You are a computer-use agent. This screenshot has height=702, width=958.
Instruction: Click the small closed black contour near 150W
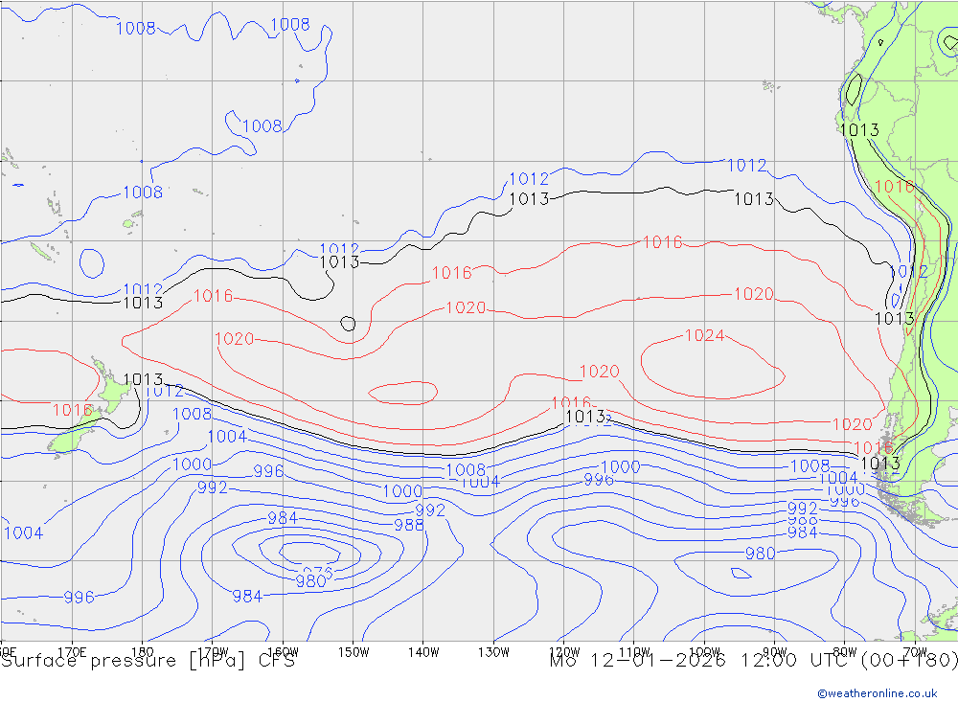point(348,323)
